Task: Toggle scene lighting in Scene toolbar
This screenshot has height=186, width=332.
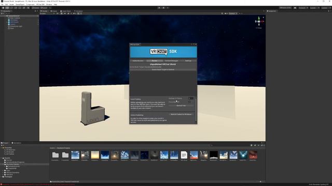Action: coord(61,13)
